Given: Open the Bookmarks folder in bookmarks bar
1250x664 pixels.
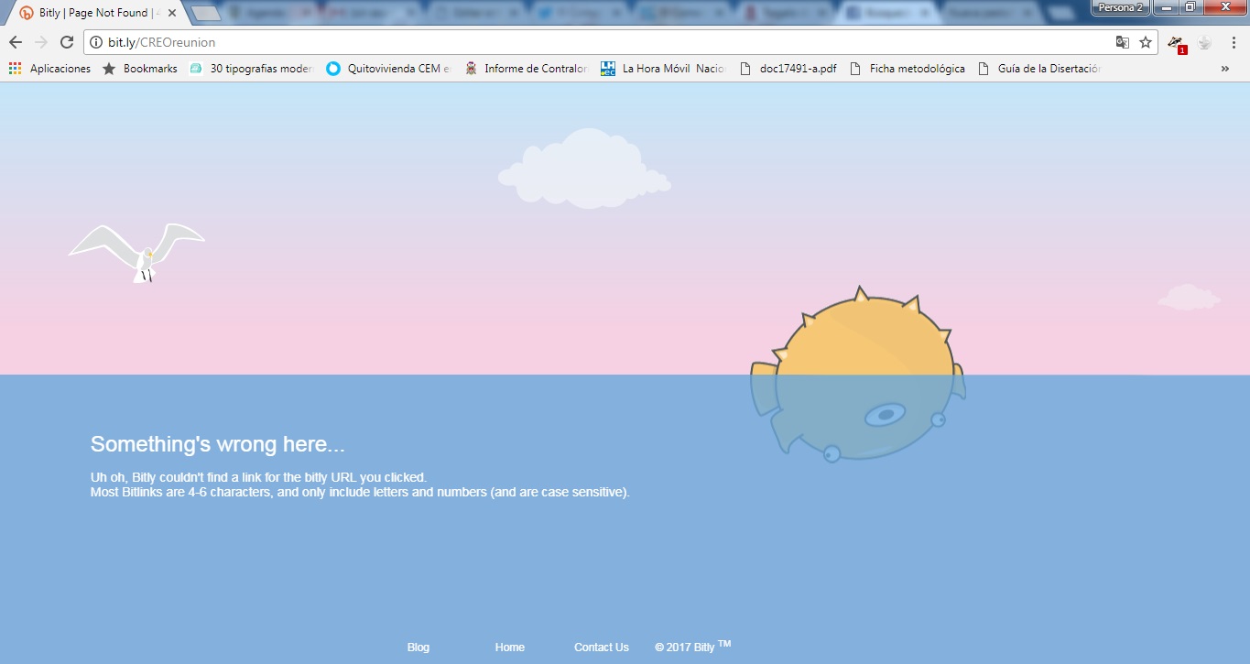Looking at the screenshot, I should (x=140, y=69).
